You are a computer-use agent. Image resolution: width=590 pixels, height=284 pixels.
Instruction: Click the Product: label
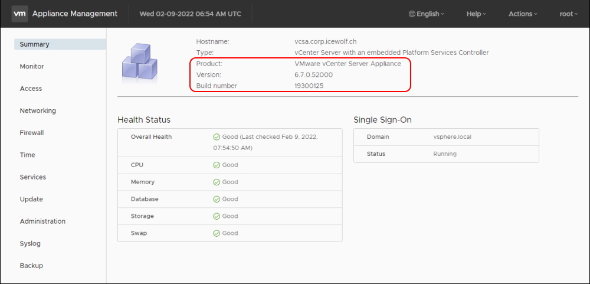[x=209, y=64]
